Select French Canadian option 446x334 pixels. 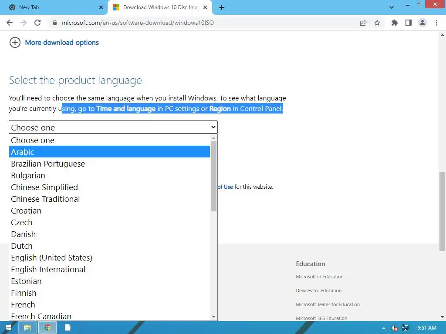pyautogui.click(x=109, y=316)
